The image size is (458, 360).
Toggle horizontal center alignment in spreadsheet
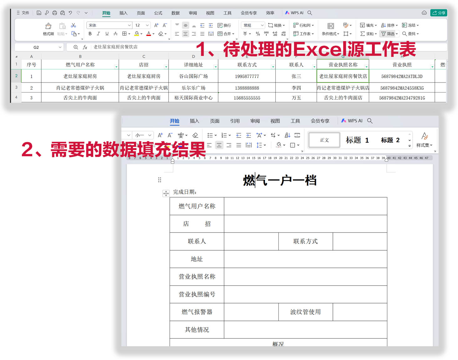186,34
